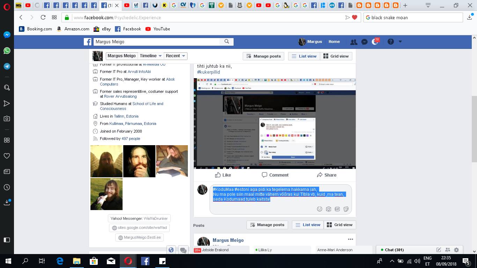Like the post
The image size is (477, 268).
click(223, 175)
